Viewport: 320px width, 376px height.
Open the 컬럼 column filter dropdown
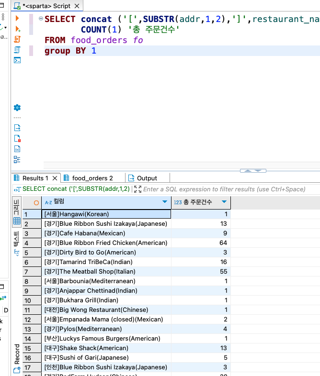click(x=165, y=202)
